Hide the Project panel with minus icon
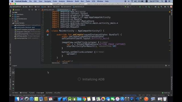This screenshot has width=182, height=102. [x=39, y=10]
